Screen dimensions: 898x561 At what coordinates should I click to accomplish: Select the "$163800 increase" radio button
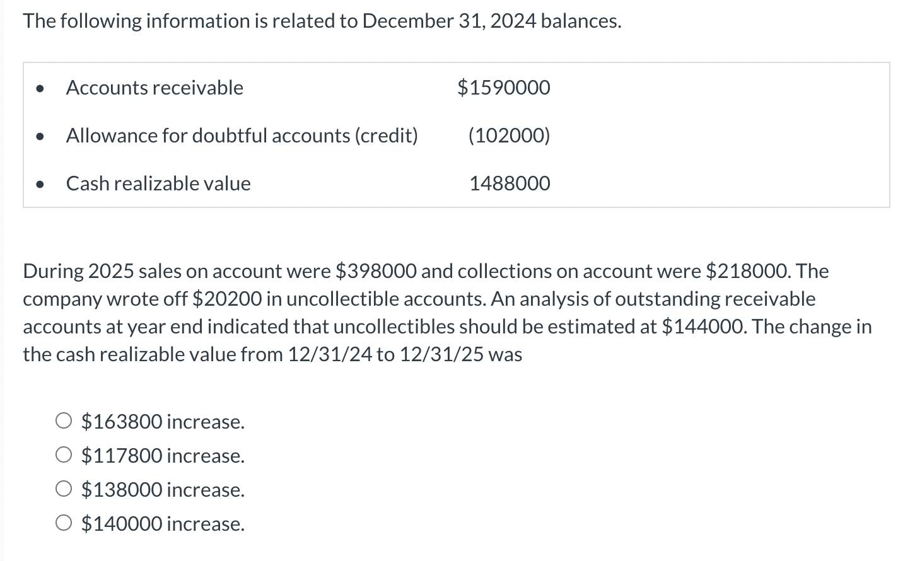pos(64,421)
